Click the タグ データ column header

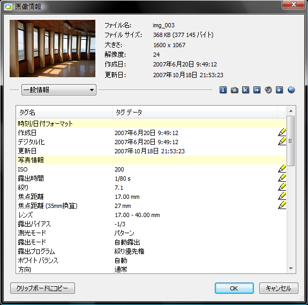pos(195,113)
